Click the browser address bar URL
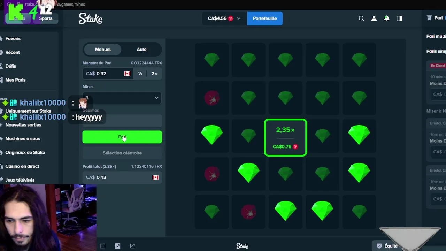 (x=55, y=4)
